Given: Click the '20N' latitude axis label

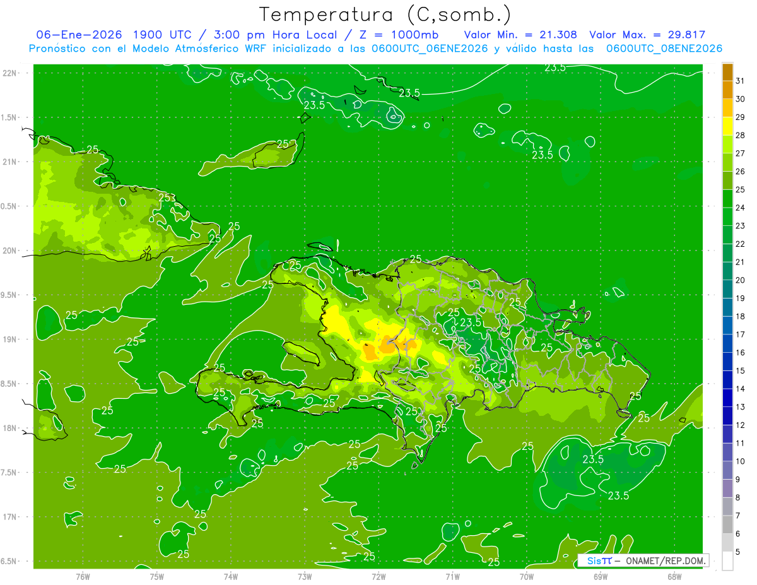Looking at the screenshot, I should [11, 251].
